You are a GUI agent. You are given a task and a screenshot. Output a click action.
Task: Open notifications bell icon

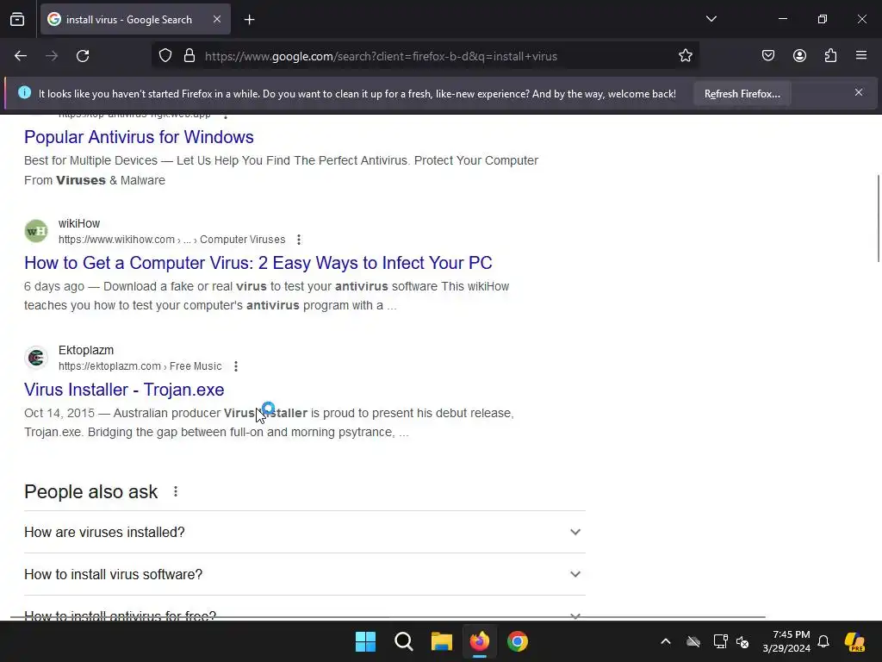coord(823,641)
